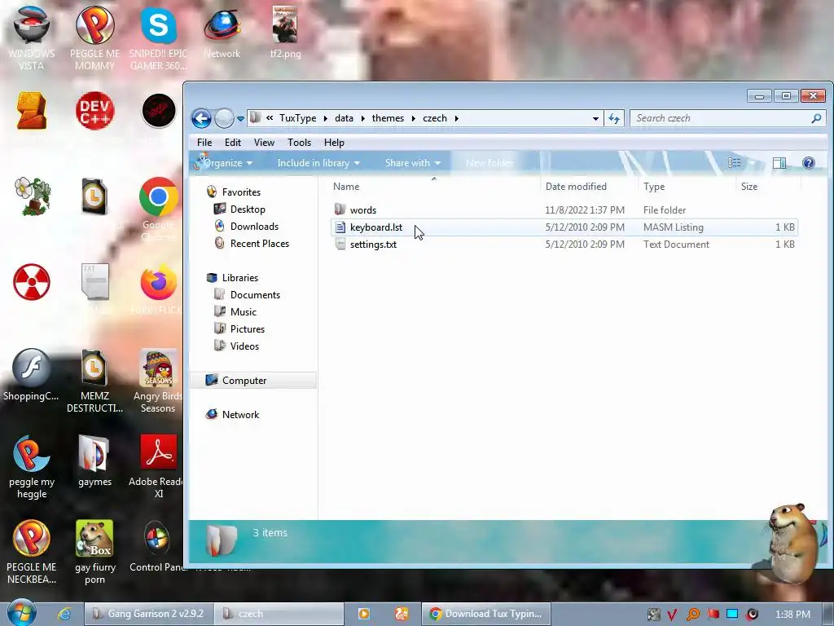Go to themes in the address path
834x626 pixels.
388,118
